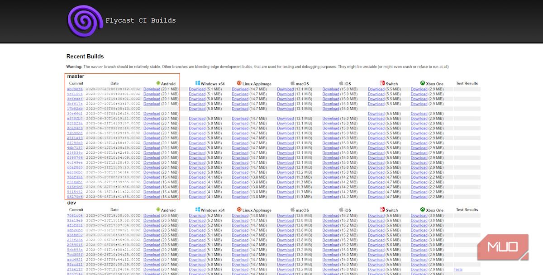
Task: Open master commit ab09efa
Action: click(75, 89)
